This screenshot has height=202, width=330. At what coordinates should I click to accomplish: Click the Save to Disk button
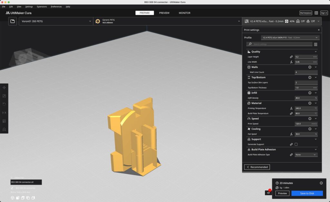point(307,193)
